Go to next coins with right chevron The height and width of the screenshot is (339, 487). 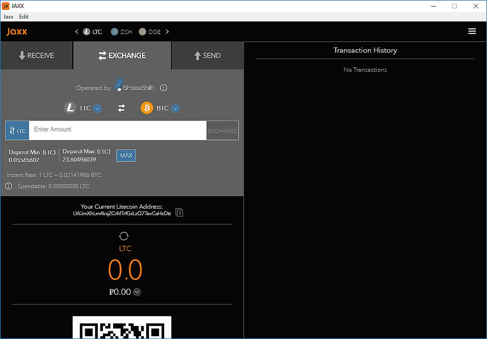tap(167, 32)
